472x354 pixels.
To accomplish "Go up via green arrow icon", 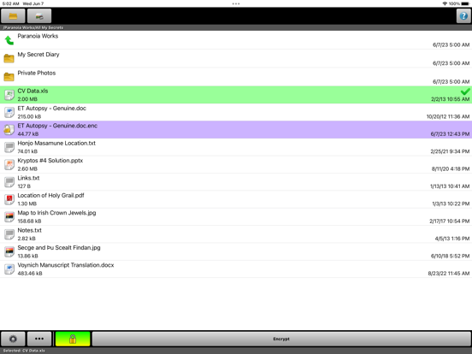I will [9, 40].
